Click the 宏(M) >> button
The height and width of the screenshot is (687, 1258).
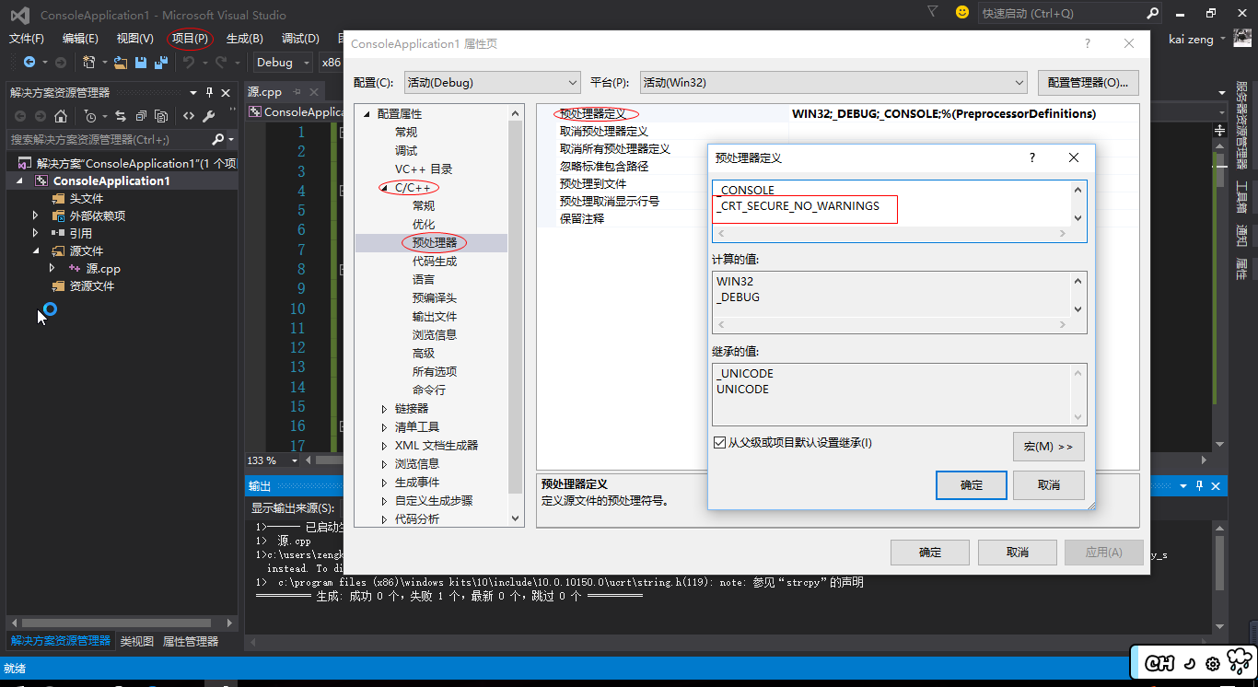1048,447
